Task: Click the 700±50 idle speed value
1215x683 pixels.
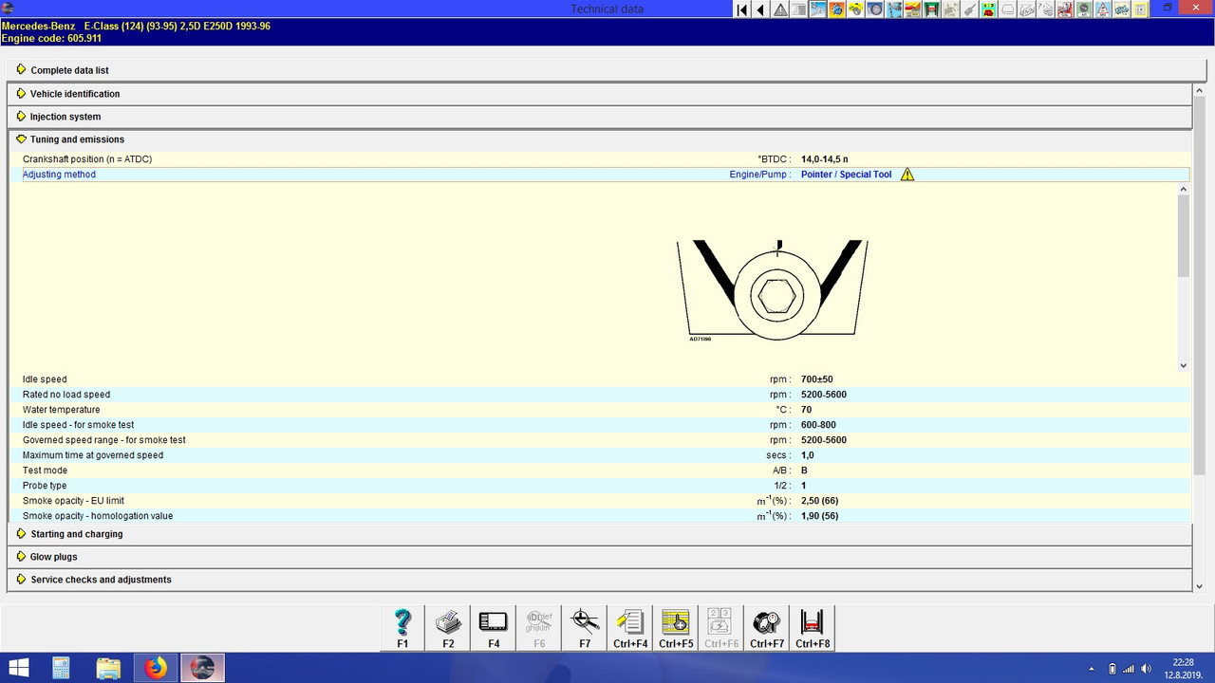Action: pos(817,379)
